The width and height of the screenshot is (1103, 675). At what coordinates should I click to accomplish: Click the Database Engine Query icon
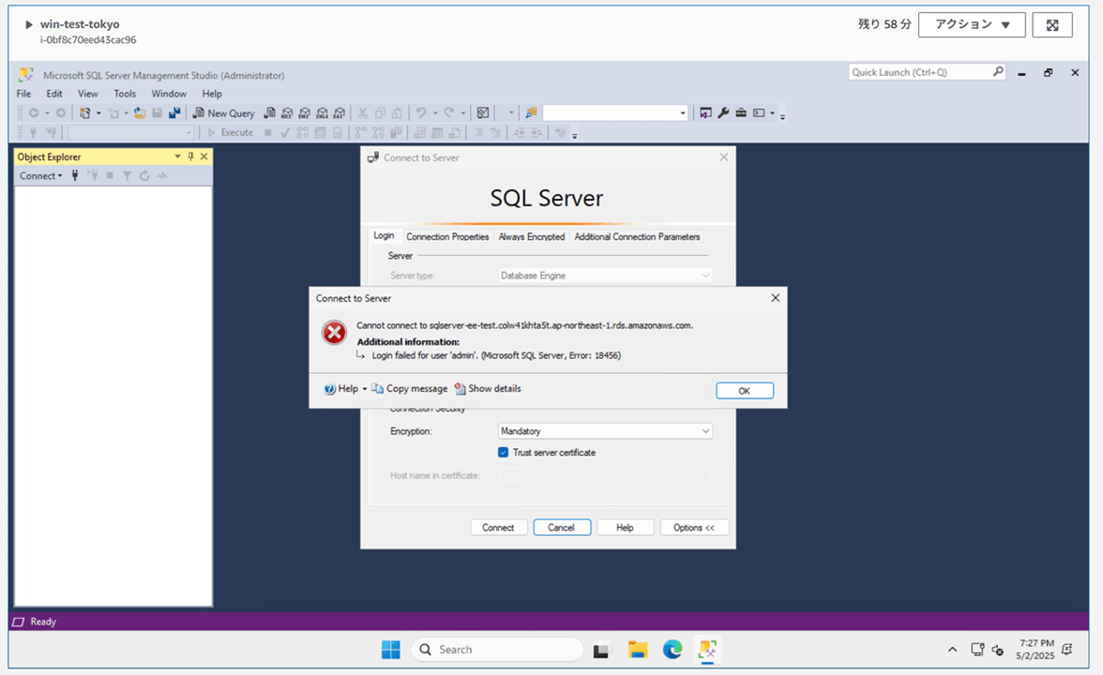pyautogui.click(x=269, y=113)
